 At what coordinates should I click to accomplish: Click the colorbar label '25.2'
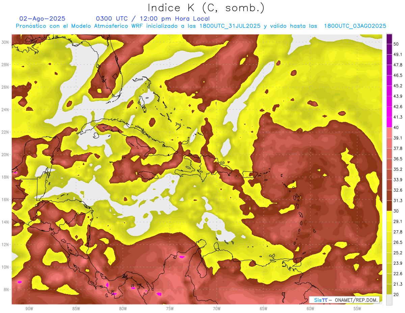pyautogui.click(x=398, y=253)
